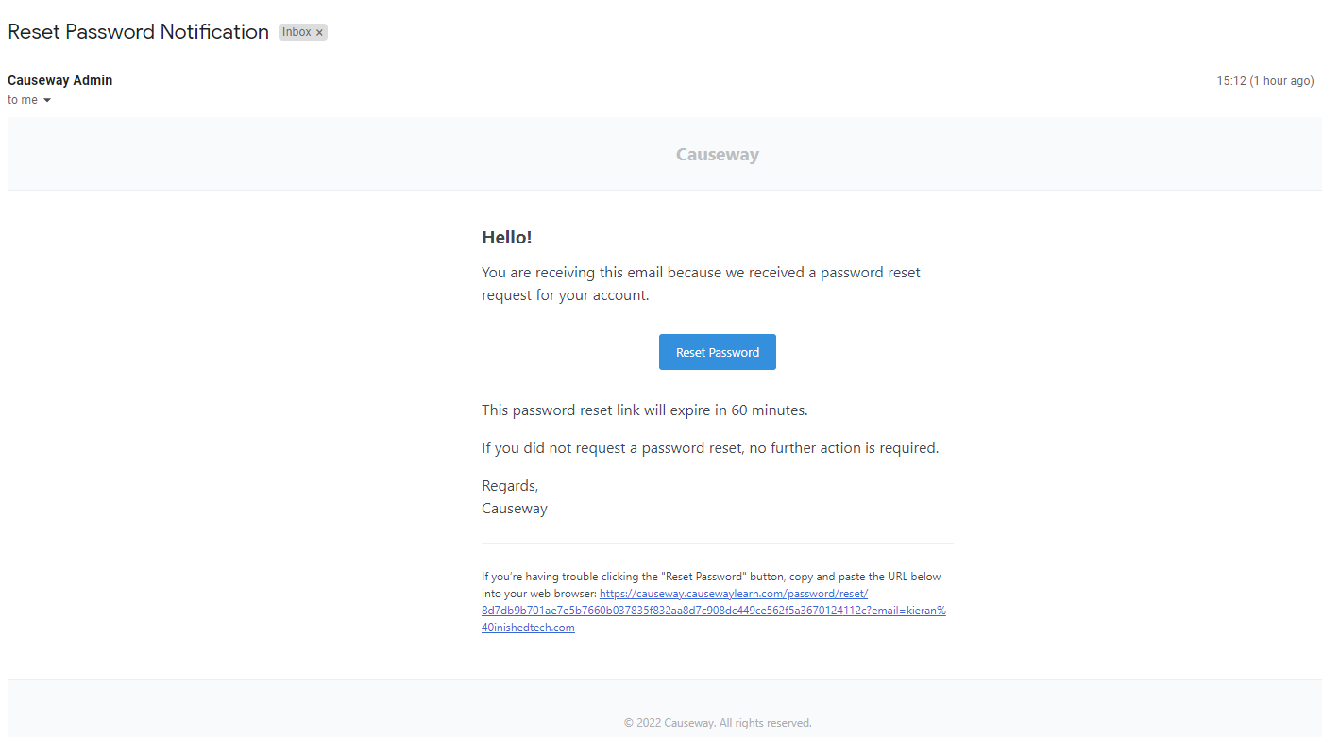Open the causewaylearn.com password reset URL
This screenshot has width=1322, height=737.
tap(713, 611)
